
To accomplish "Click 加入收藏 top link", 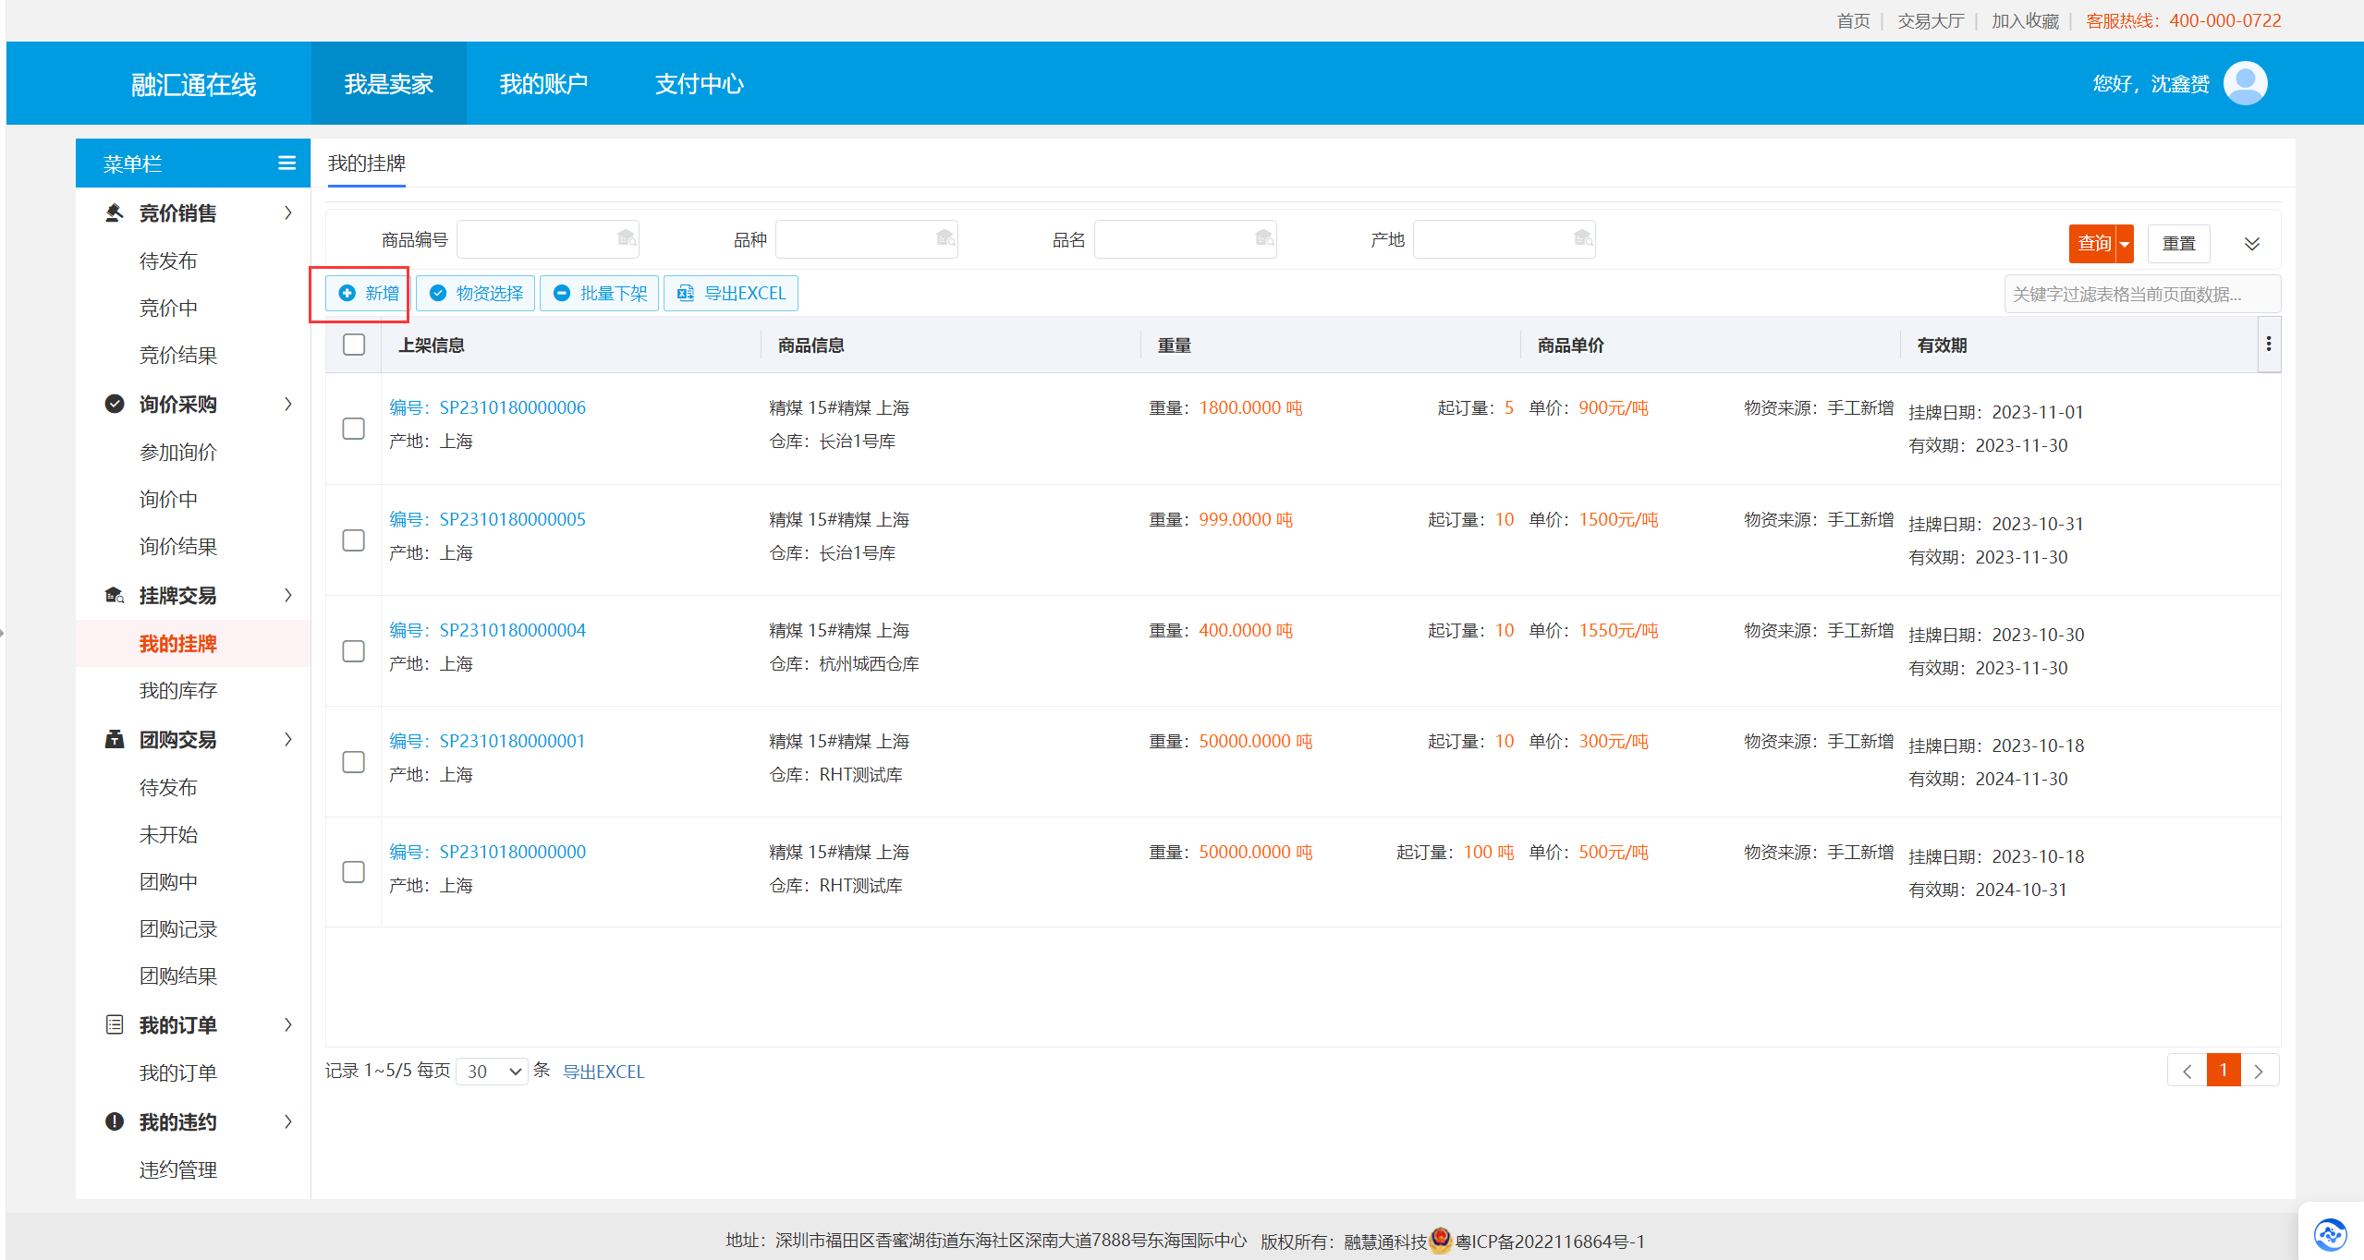I will coord(2025,21).
